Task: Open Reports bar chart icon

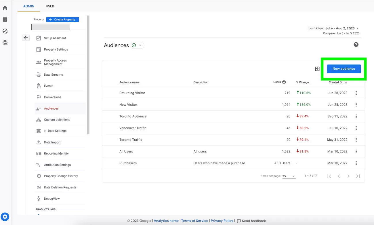Action: click(5, 20)
